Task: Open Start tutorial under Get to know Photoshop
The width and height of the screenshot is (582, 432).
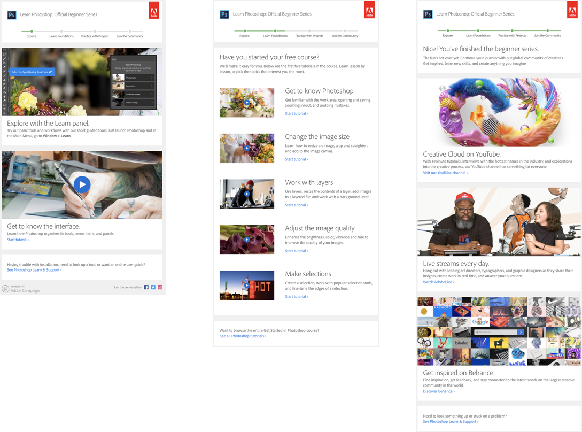Action: [x=297, y=114]
